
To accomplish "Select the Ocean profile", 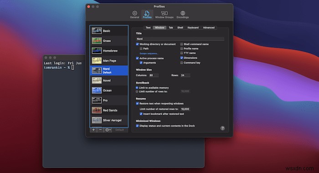I will click(109, 90).
